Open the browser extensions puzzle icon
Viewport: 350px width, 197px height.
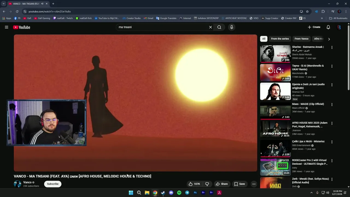(x=323, y=11)
